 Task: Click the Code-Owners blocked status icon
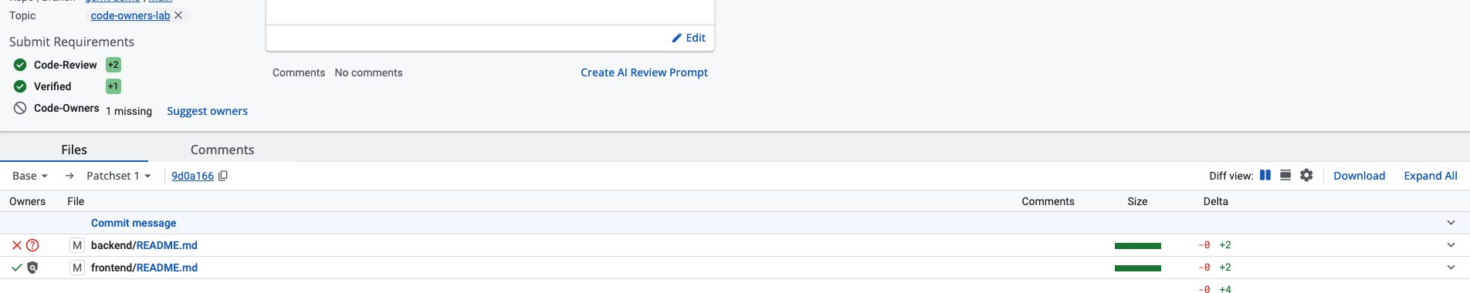[20, 108]
